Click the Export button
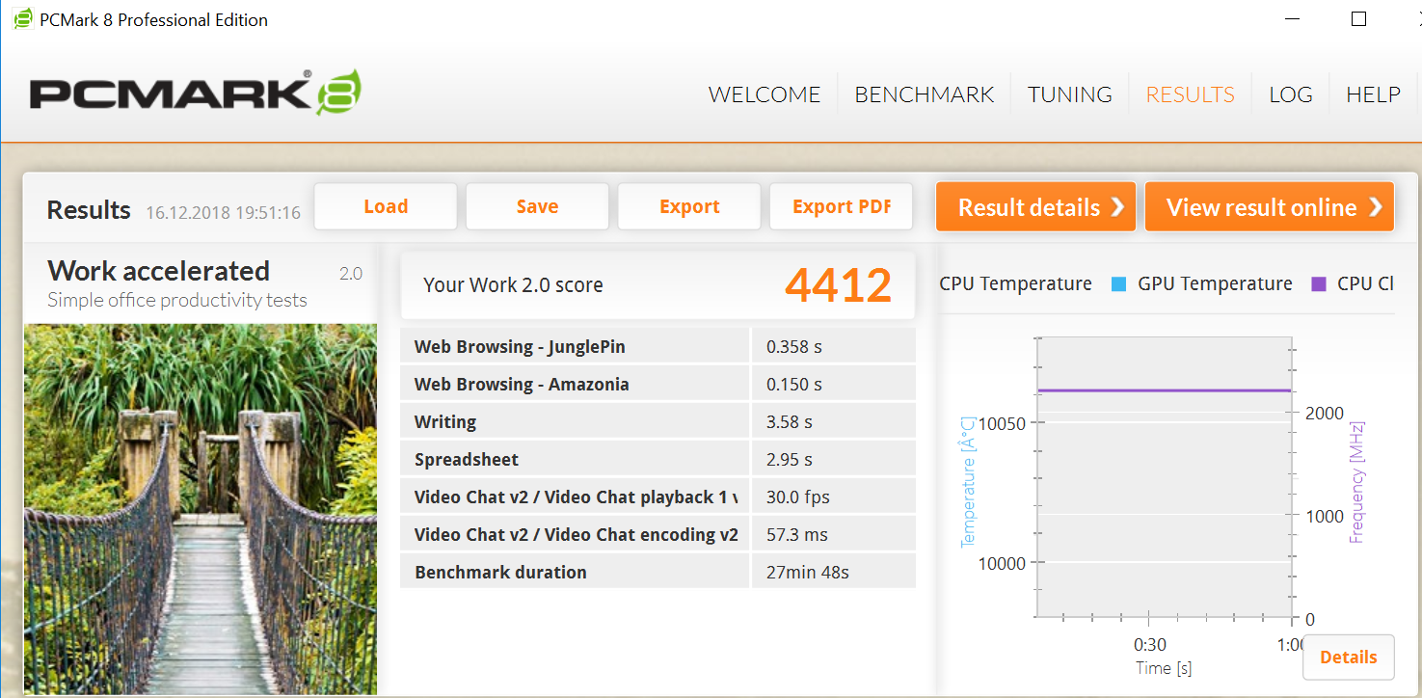 [x=689, y=206]
